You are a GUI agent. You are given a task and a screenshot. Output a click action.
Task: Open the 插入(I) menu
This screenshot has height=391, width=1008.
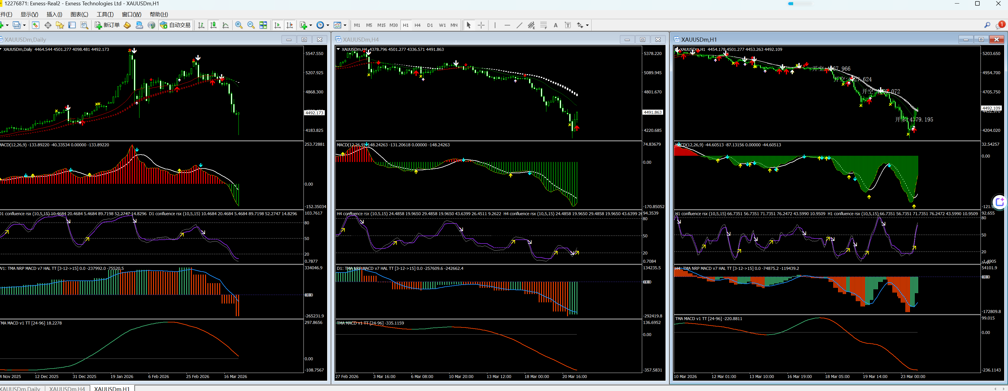click(54, 14)
